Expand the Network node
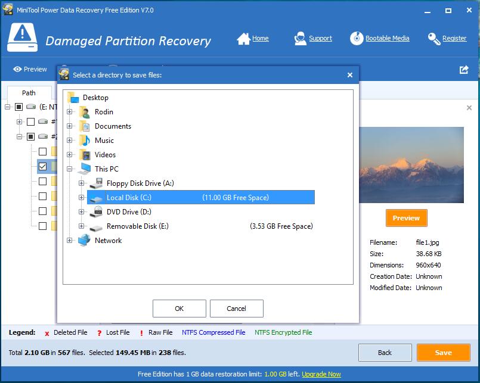The width and height of the screenshot is (480, 383). 70,241
